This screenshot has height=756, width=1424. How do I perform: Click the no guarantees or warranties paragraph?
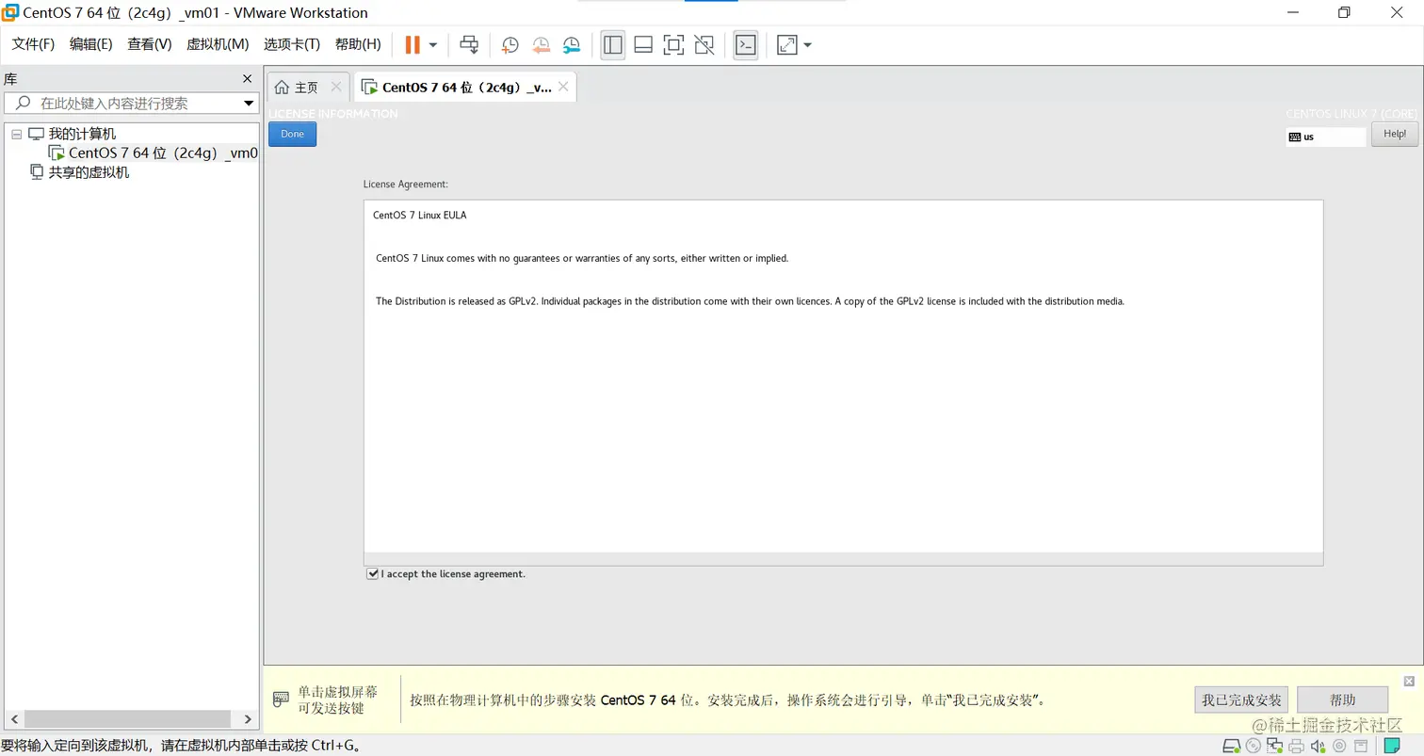pyautogui.click(x=582, y=258)
